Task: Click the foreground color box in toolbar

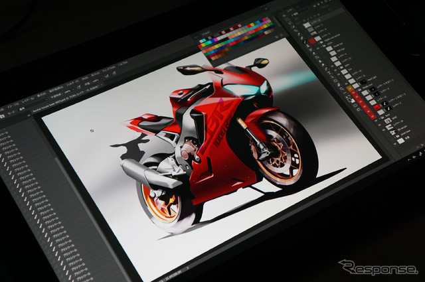Action: [x=349, y=100]
